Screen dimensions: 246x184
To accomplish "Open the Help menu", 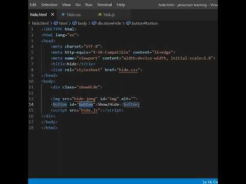I will tap(121, 5).
